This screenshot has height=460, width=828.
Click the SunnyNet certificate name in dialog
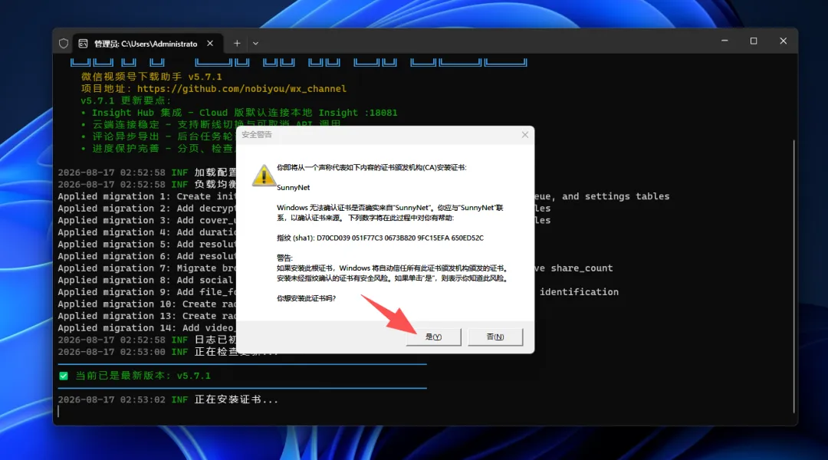pos(293,188)
